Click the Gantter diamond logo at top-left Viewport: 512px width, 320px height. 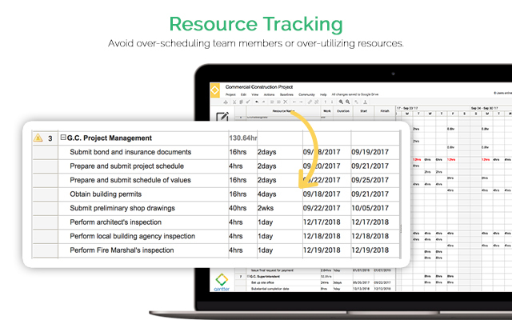click(215, 90)
